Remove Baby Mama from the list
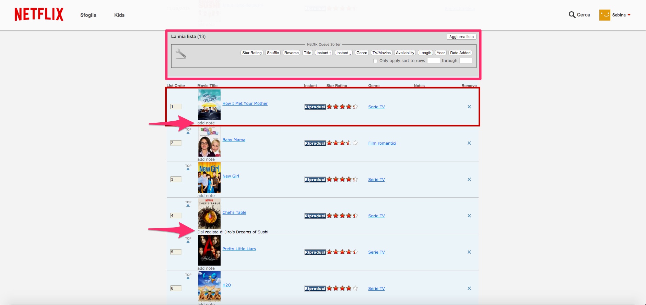This screenshot has height=305, width=646. (469, 143)
